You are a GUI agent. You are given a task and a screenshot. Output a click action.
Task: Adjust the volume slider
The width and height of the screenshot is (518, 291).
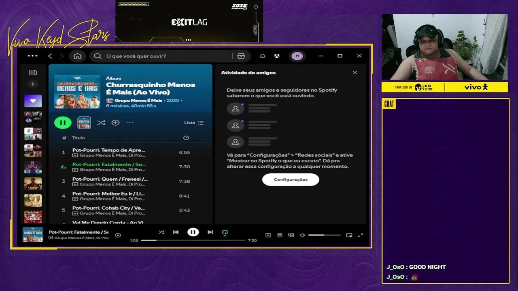(324, 235)
